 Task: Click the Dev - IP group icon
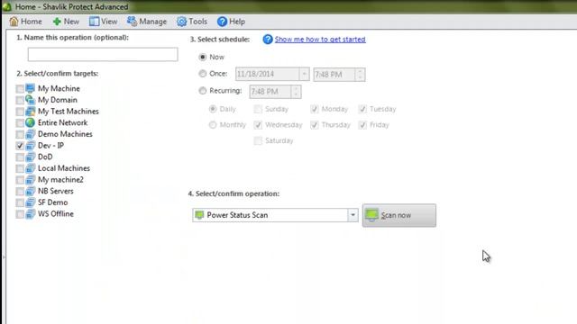click(x=30, y=145)
